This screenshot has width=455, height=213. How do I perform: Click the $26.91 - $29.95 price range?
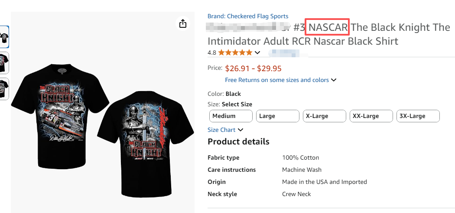(x=253, y=68)
